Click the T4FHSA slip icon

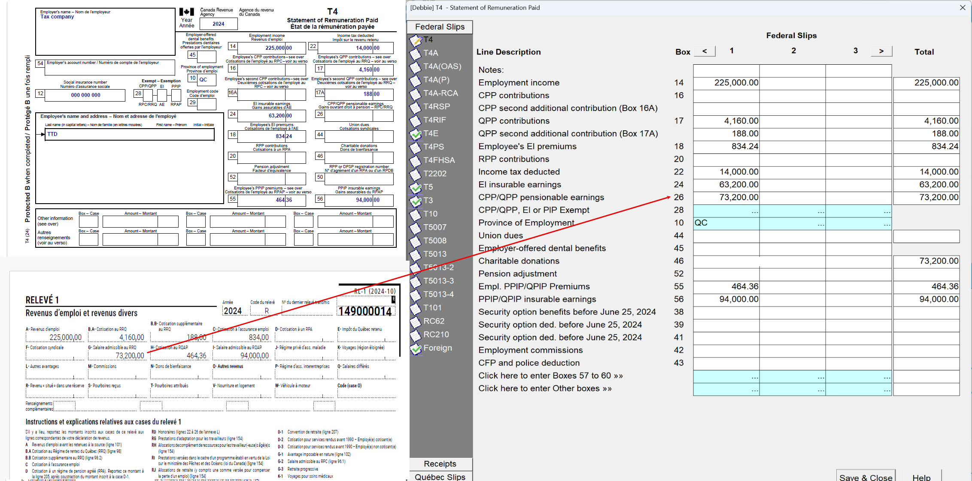pyautogui.click(x=416, y=161)
